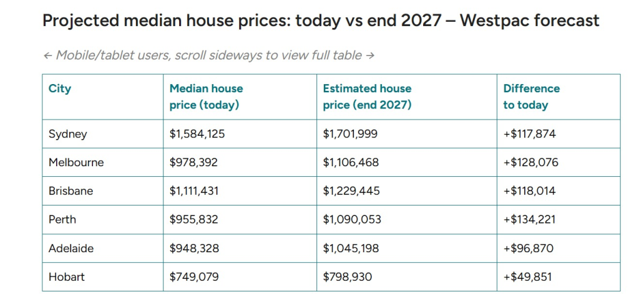Click Brisbane's difference value +$118,014

tap(529, 191)
